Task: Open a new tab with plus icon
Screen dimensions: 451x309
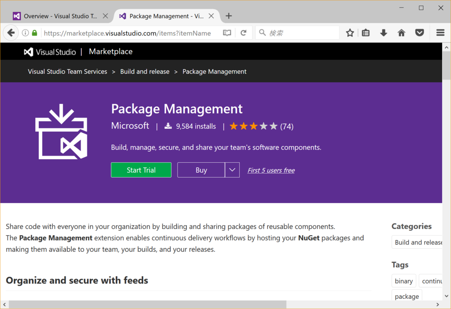Action: pyautogui.click(x=229, y=16)
